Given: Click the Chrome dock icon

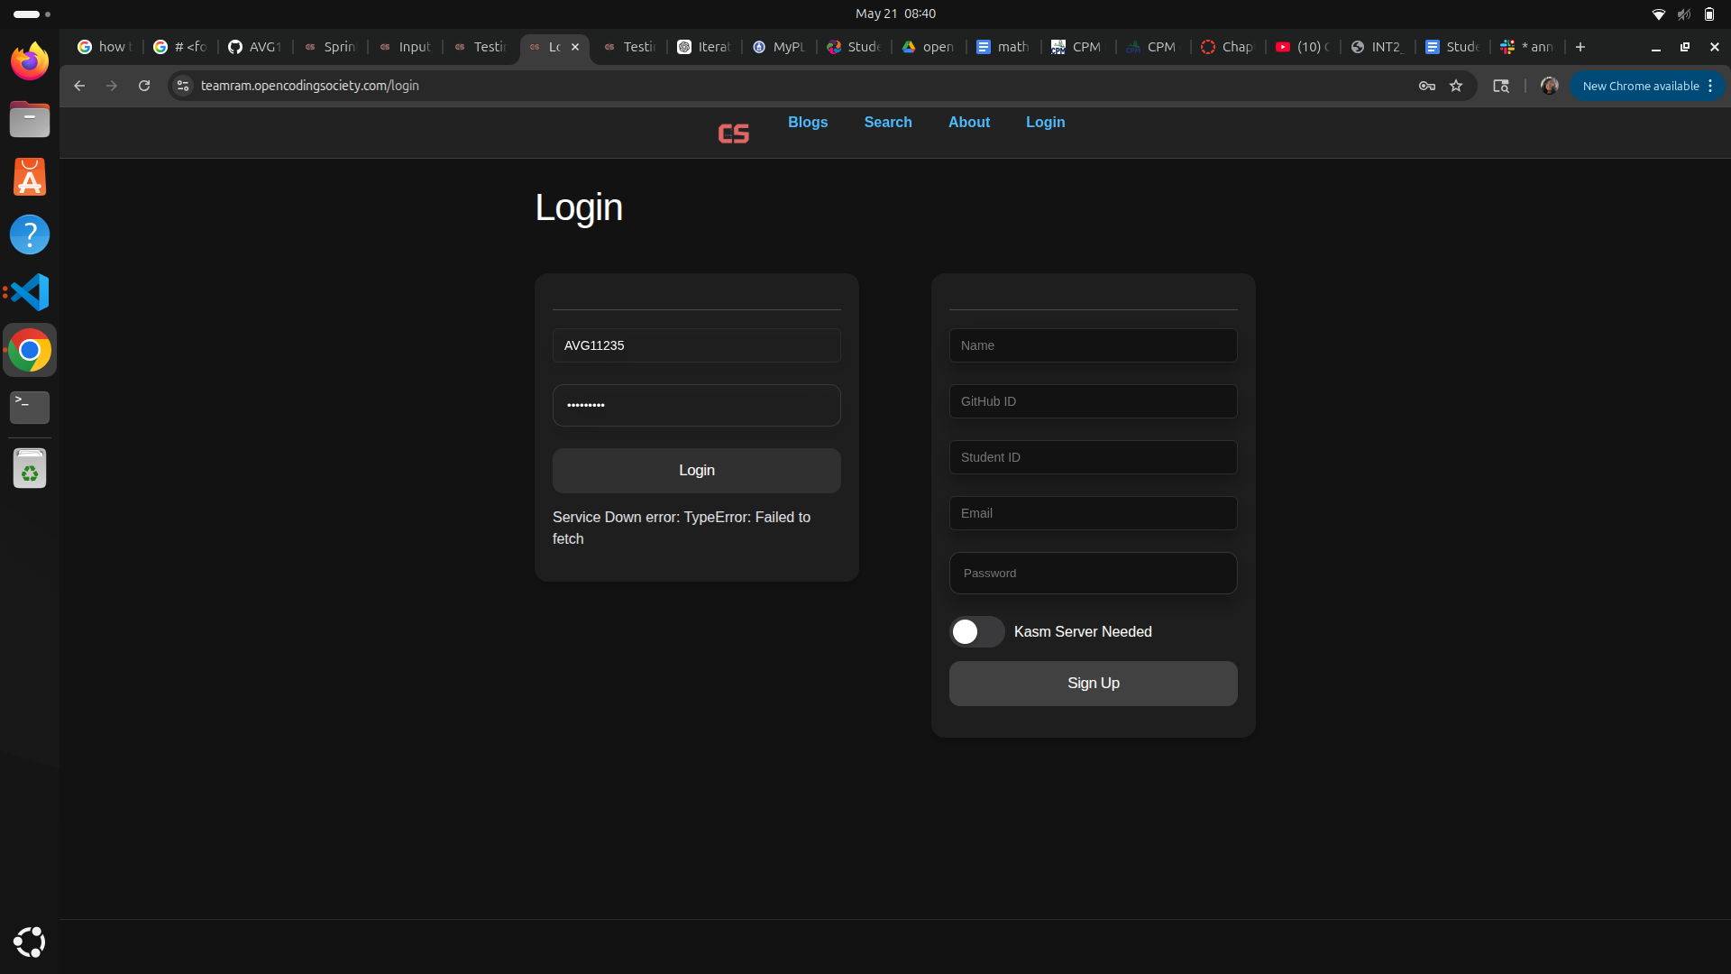Looking at the screenshot, I should pos(30,350).
